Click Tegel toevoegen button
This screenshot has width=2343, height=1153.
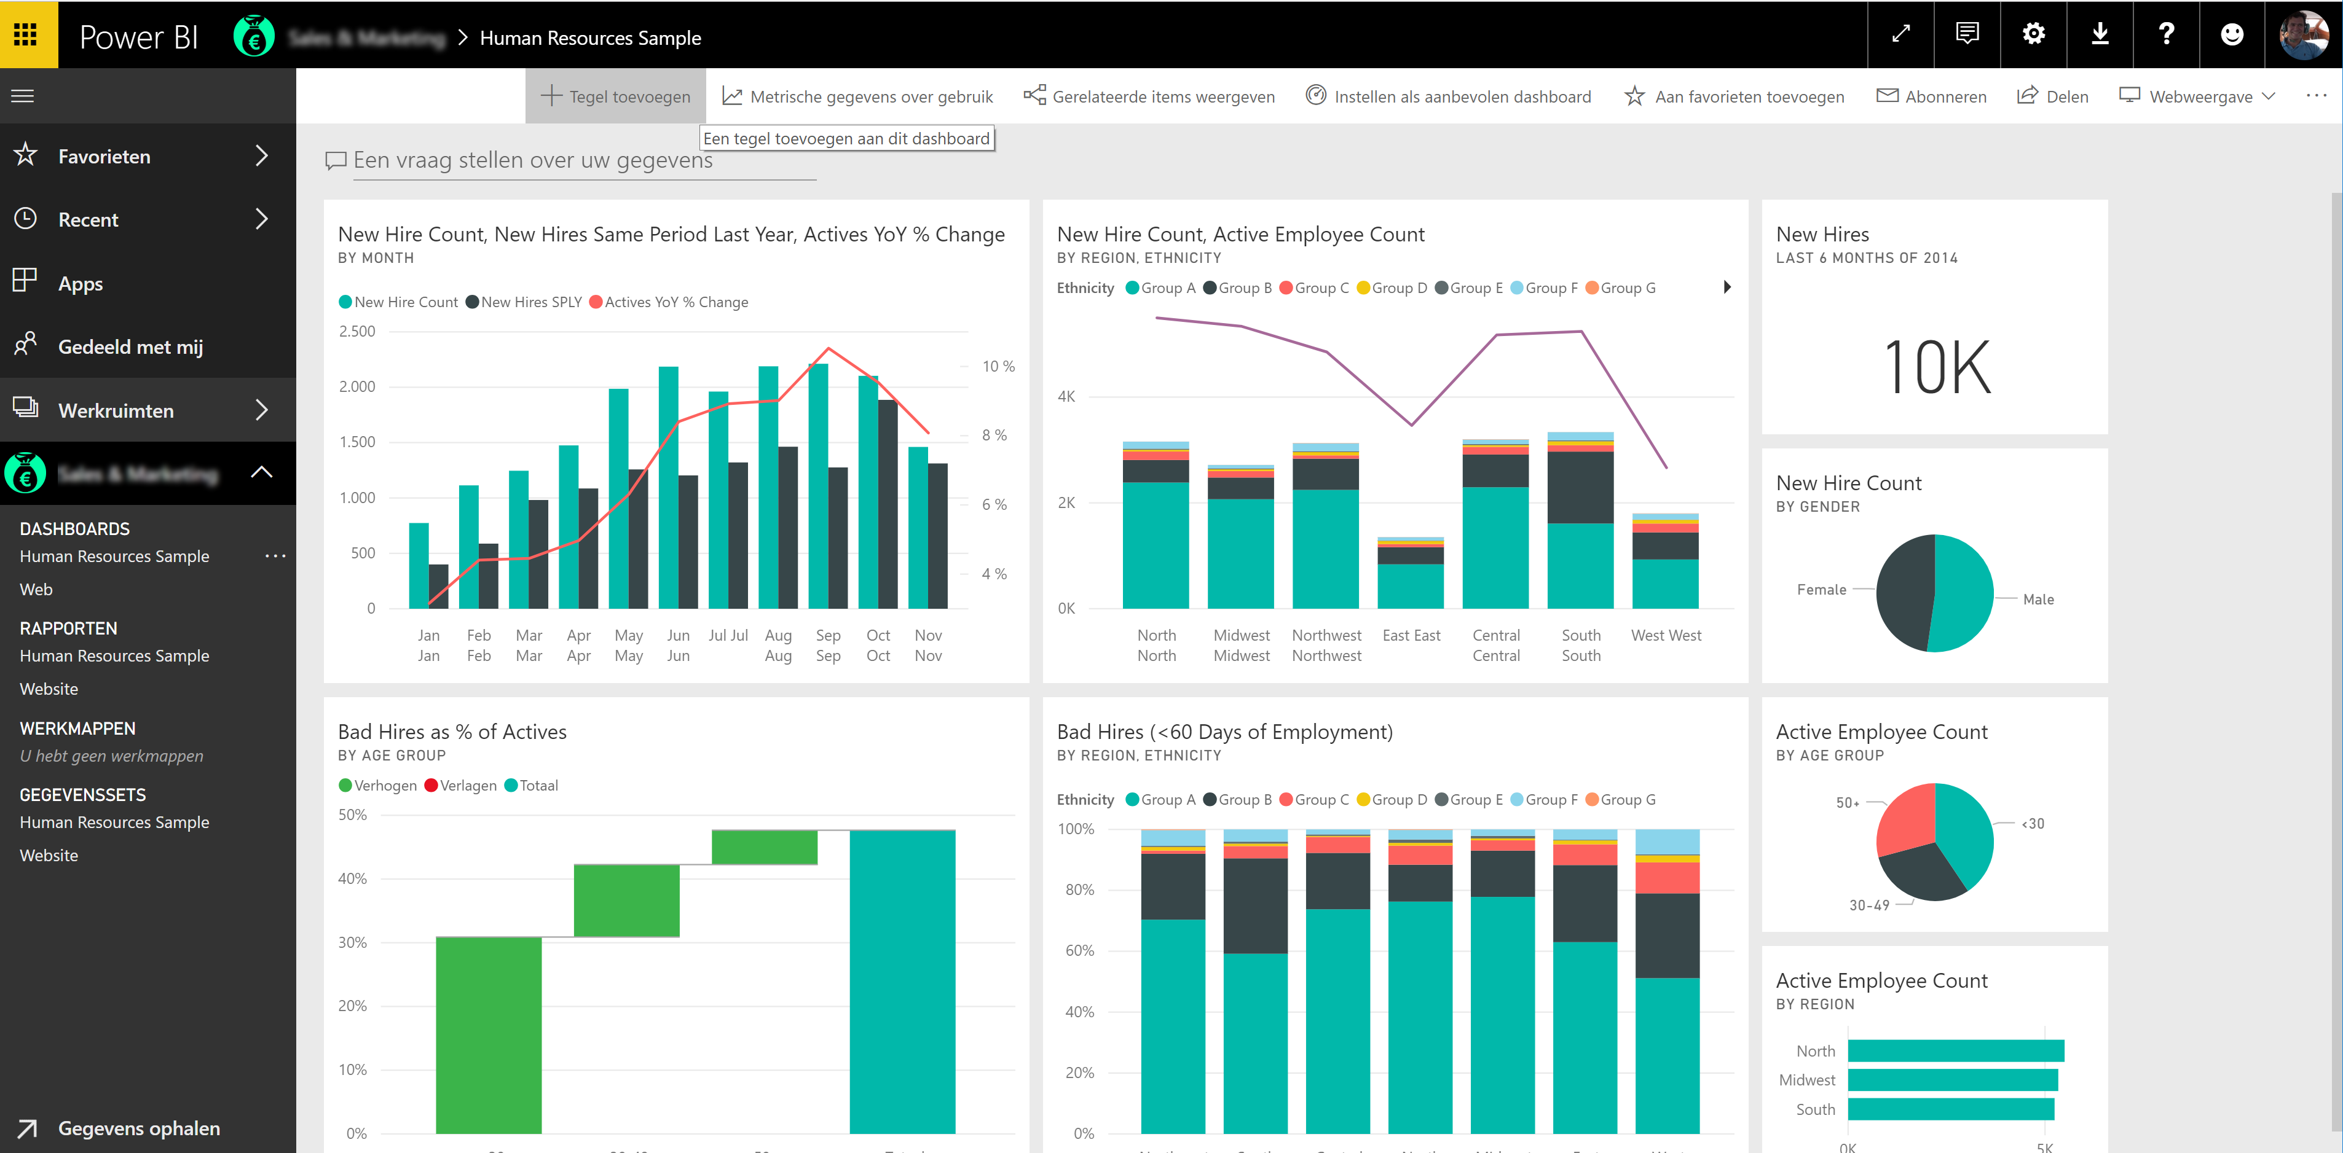click(x=616, y=96)
